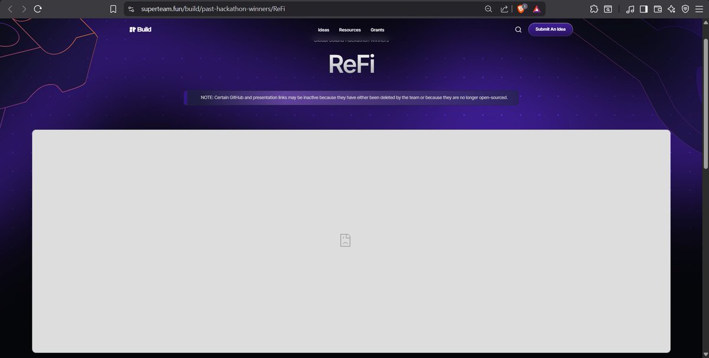The image size is (709, 358).
Task: Bookmark this page with the bookmark icon
Action: click(113, 9)
